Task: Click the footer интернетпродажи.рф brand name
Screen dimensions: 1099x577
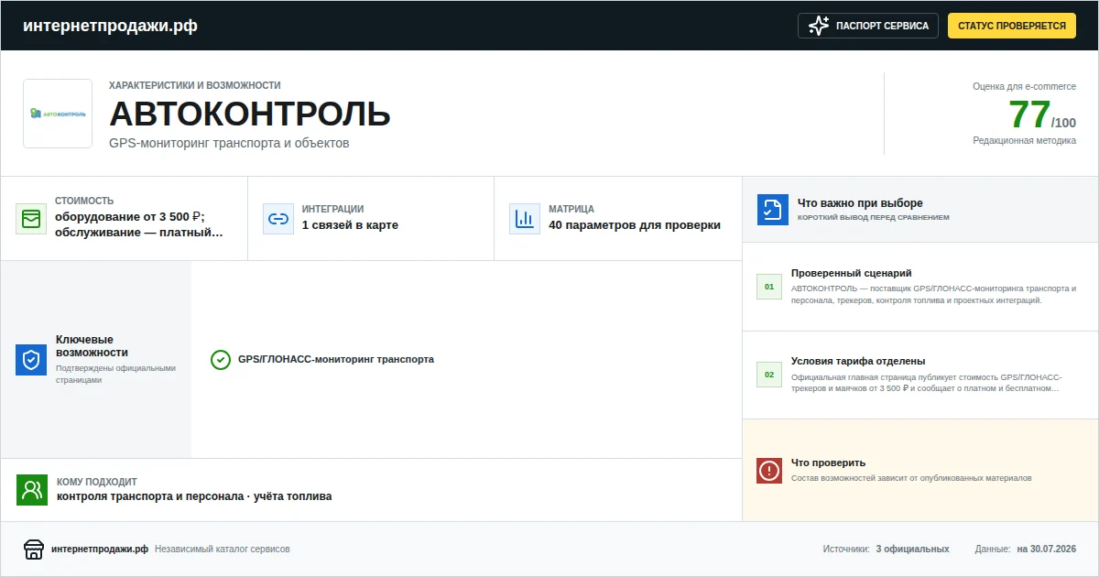Action: pyautogui.click(x=100, y=550)
